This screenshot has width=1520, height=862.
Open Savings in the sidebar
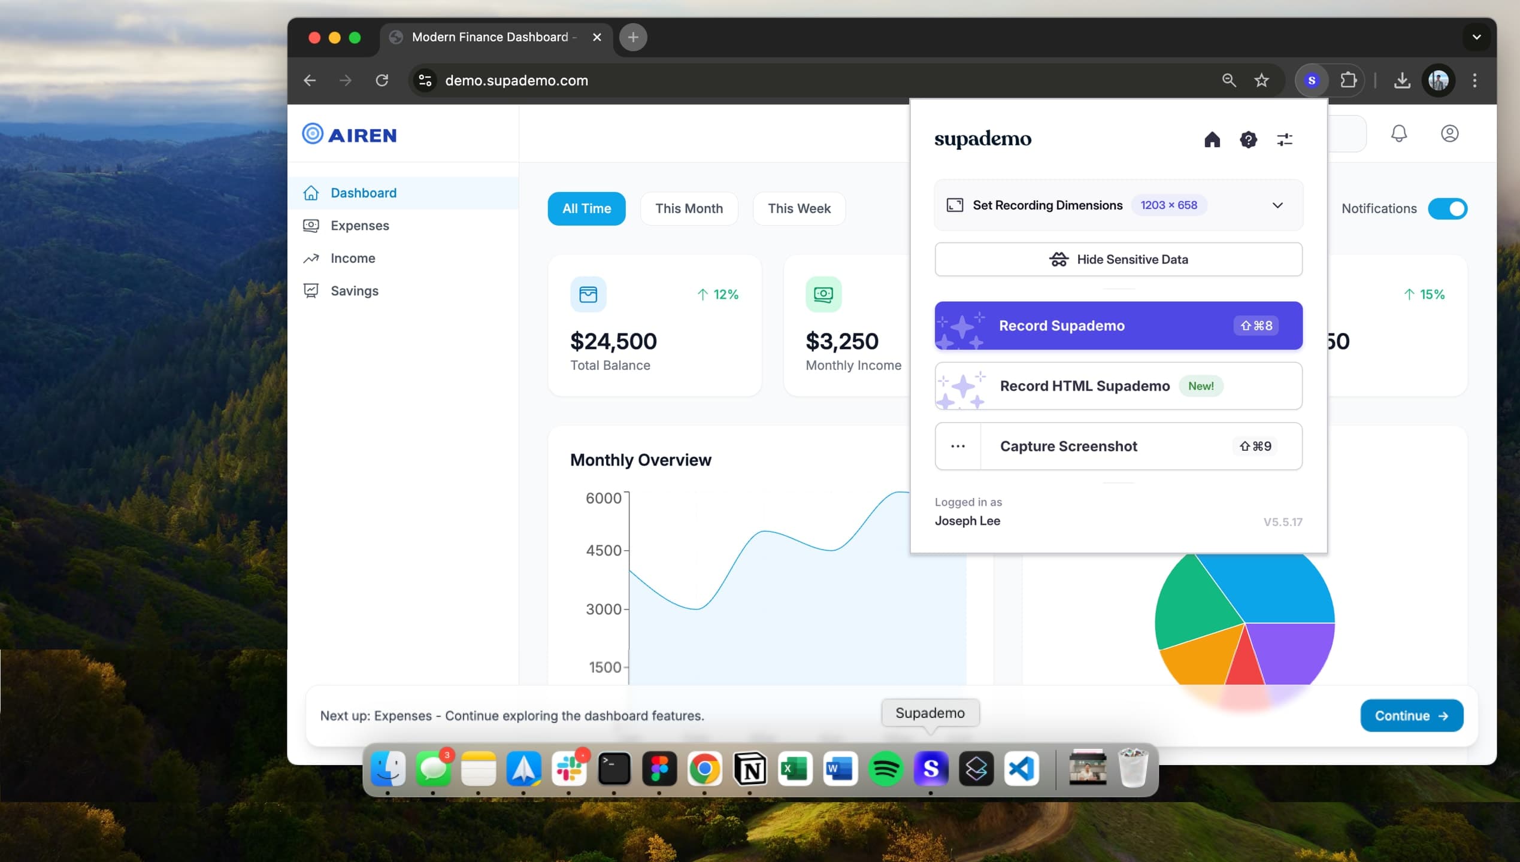pos(403,291)
